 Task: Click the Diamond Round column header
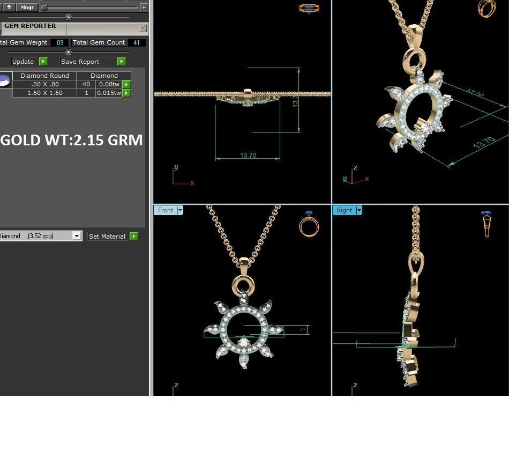tap(44, 76)
